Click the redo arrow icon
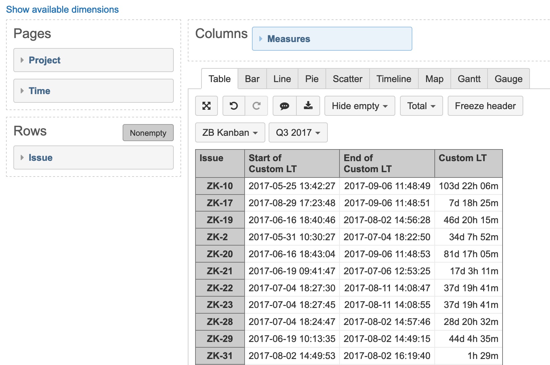This screenshot has height=365, width=550. point(256,106)
